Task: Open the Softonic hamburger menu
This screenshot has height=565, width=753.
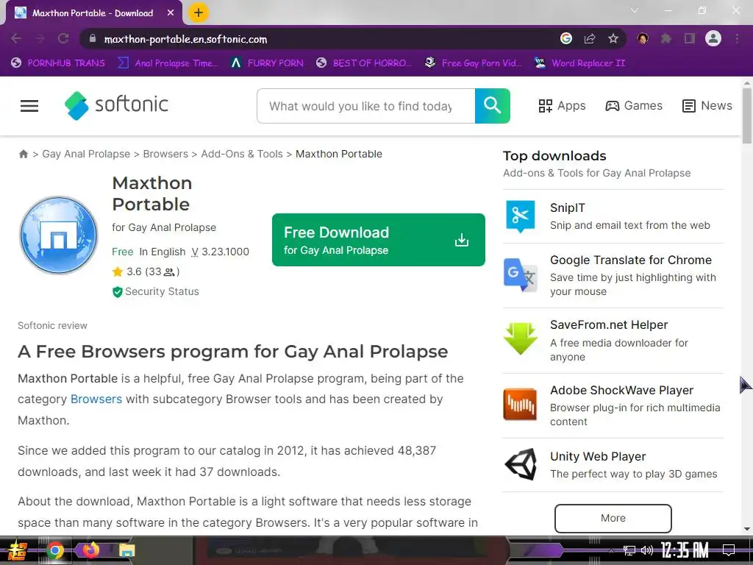Action: [29, 106]
